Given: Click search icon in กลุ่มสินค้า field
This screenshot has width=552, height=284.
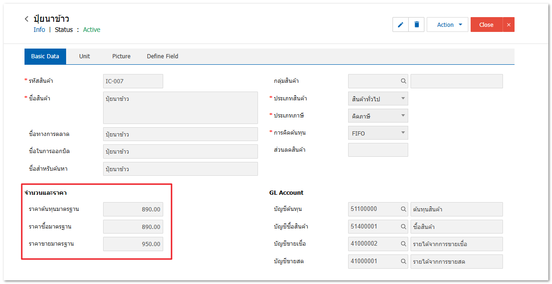Looking at the screenshot, I should (x=403, y=81).
